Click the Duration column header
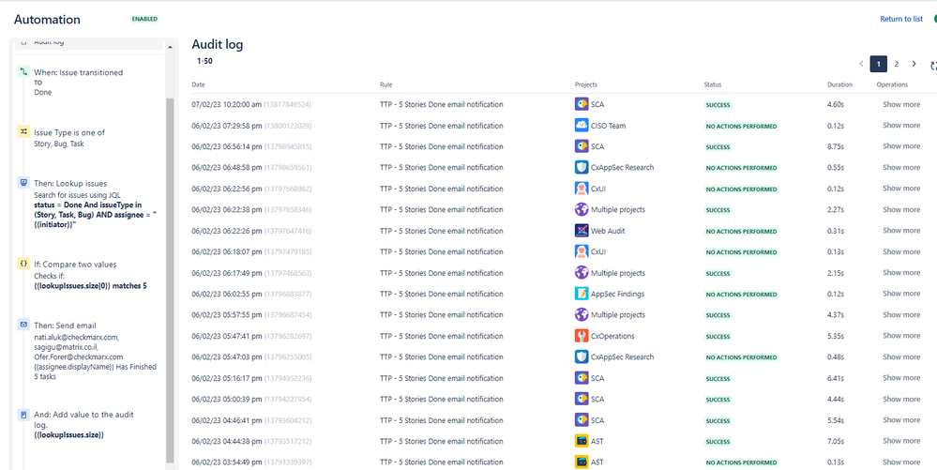Screen dimensions: 937x470 [x=839, y=85]
